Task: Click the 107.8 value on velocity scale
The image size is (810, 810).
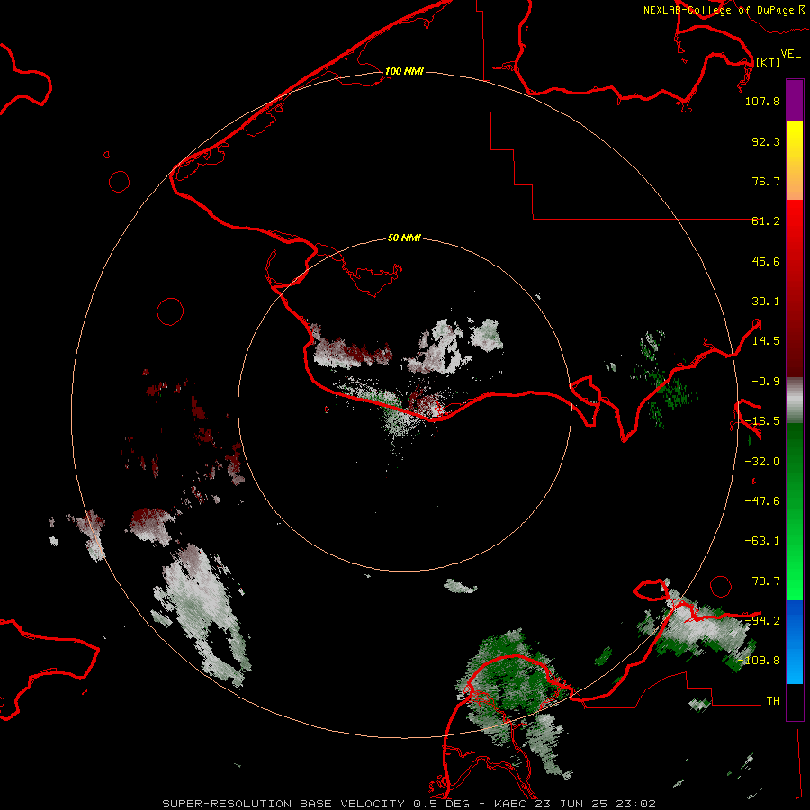Action: [x=762, y=101]
